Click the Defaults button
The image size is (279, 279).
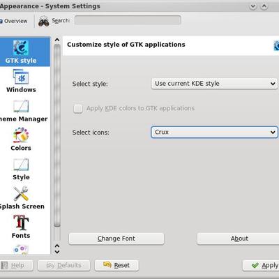64,266
